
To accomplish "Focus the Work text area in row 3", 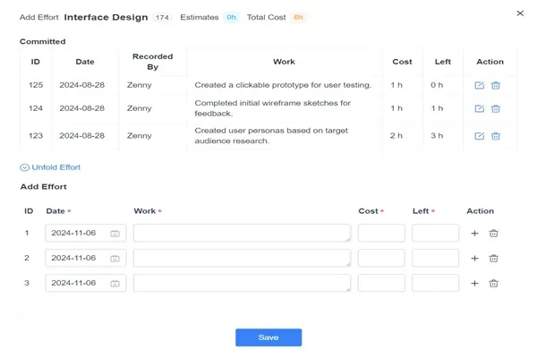I will [x=242, y=283].
